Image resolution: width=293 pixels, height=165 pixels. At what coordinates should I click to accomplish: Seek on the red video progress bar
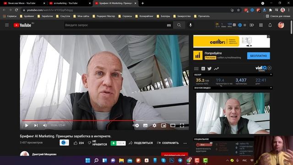pyautogui.click(x=104, y=121)
